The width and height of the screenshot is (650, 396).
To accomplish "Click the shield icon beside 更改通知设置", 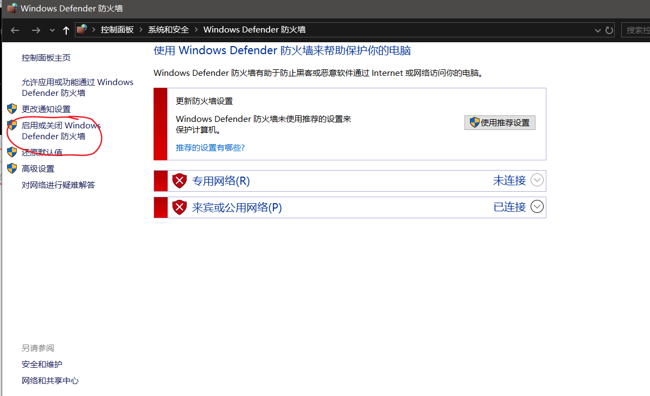I will [x=12, y=109].
